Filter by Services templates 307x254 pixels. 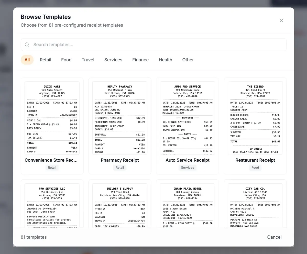tap(113, 60)
